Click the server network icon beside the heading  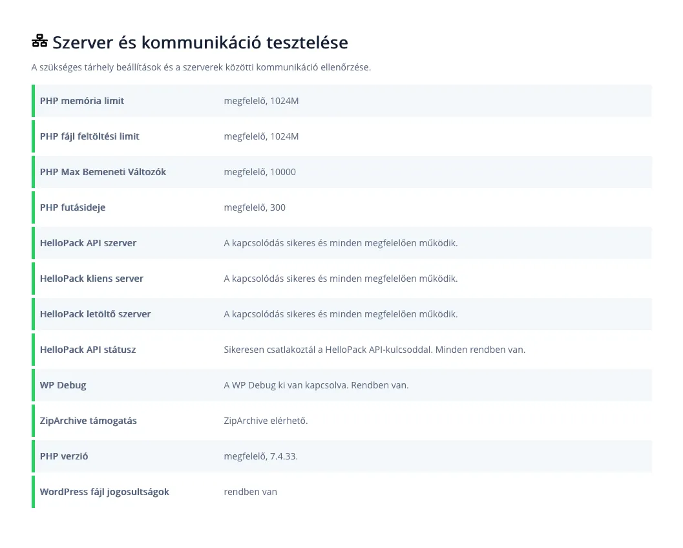[x=39, y=41]
